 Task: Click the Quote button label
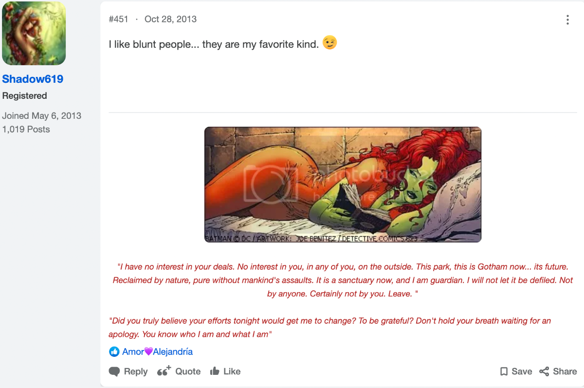188,371
